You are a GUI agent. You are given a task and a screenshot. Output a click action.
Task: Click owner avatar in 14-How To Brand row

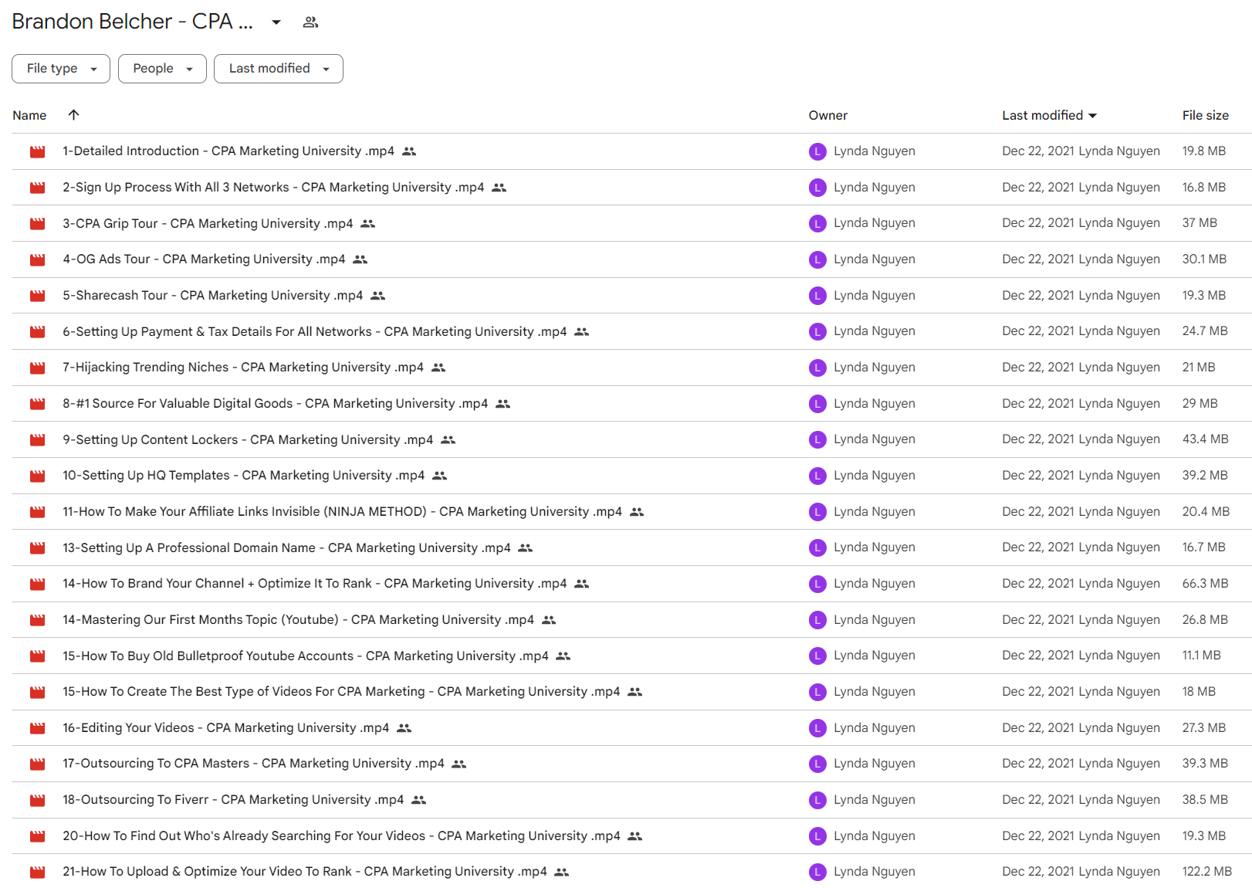817,584
